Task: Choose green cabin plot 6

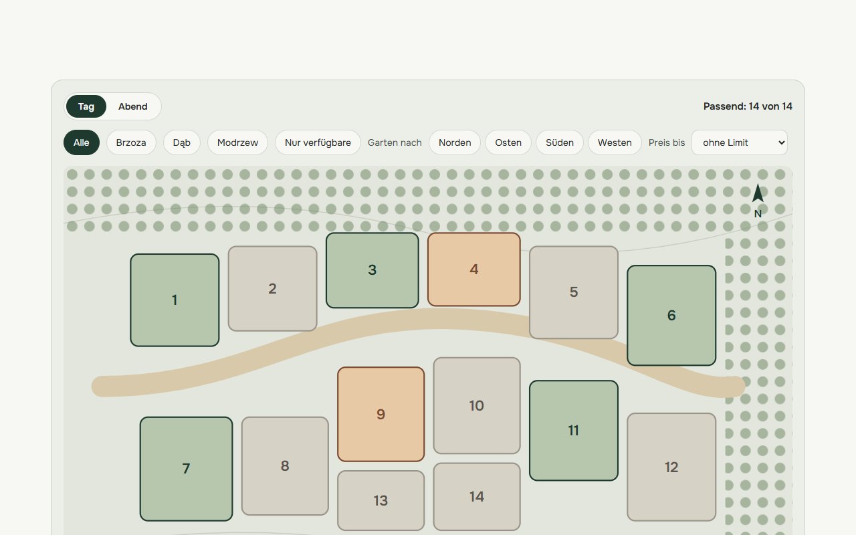Action: coord(671,316)
